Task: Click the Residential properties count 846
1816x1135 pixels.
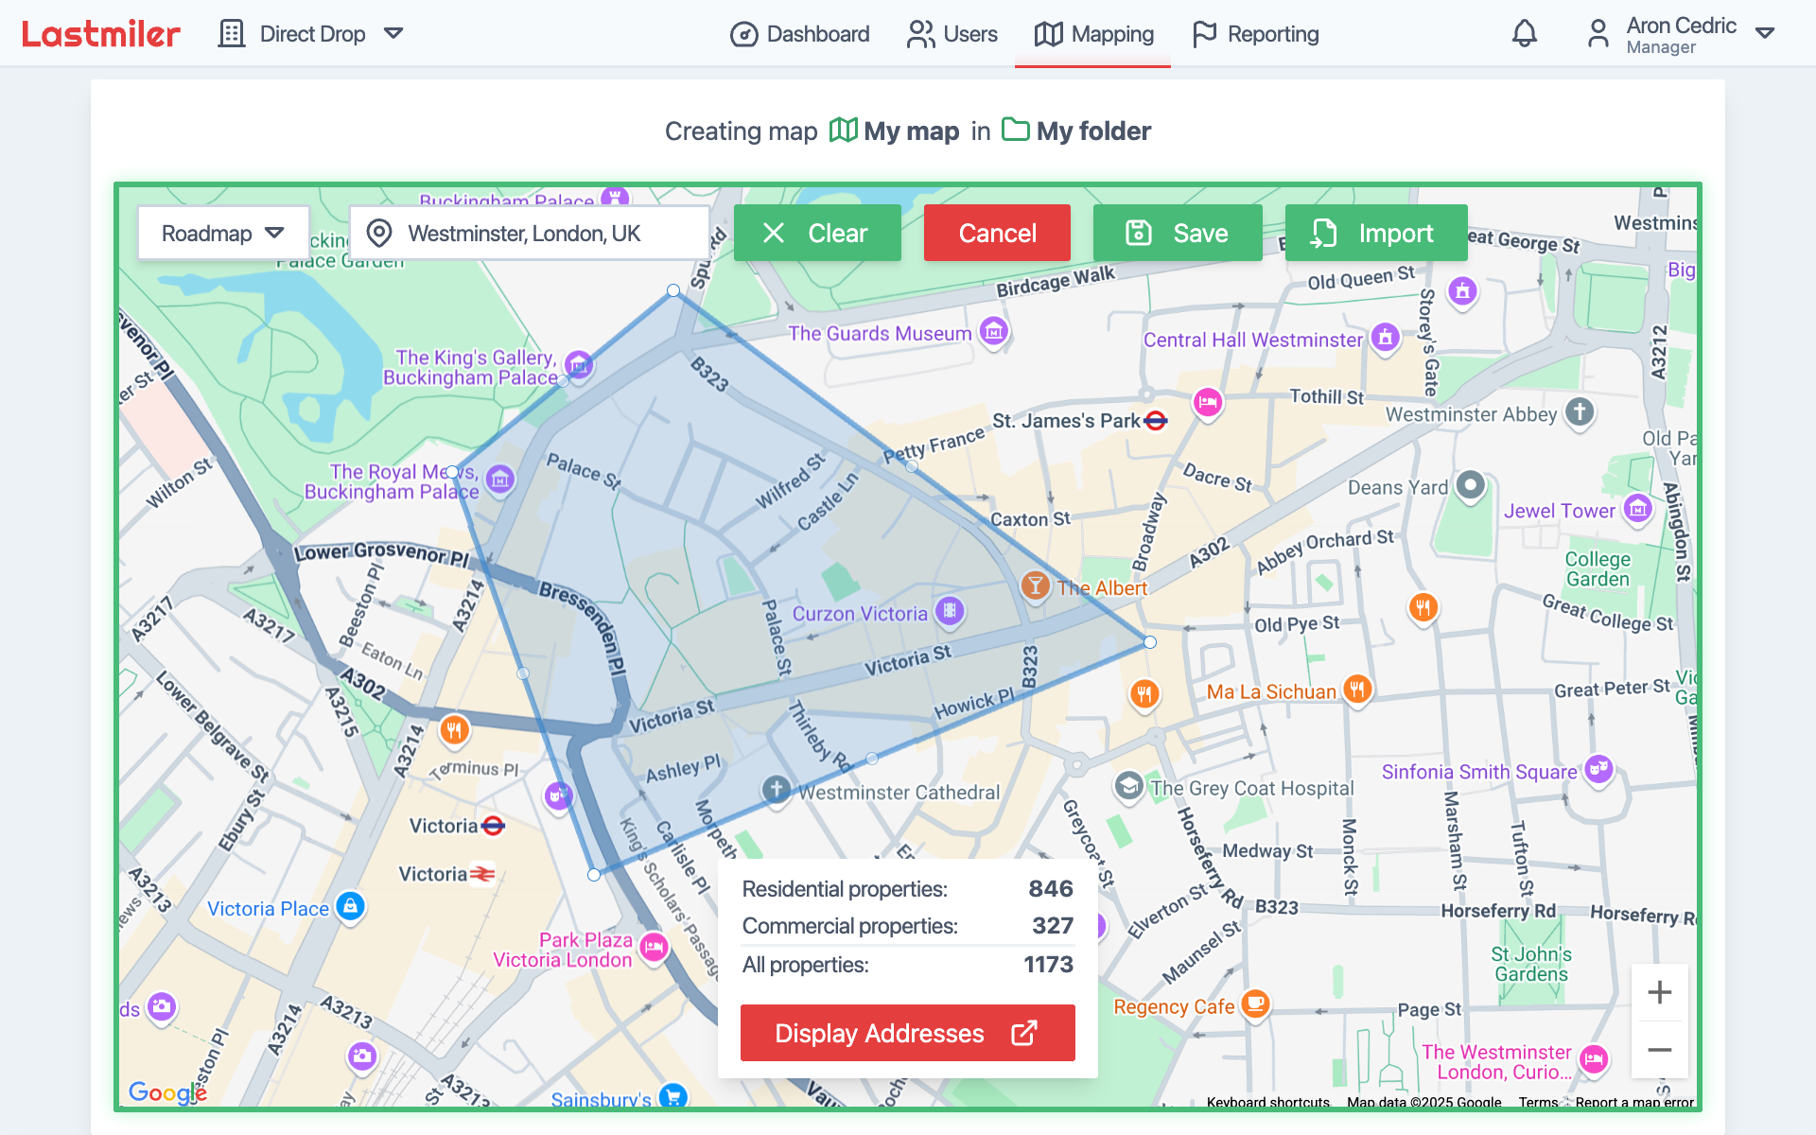Action: pyautogui.click(x=1051, y=888)
